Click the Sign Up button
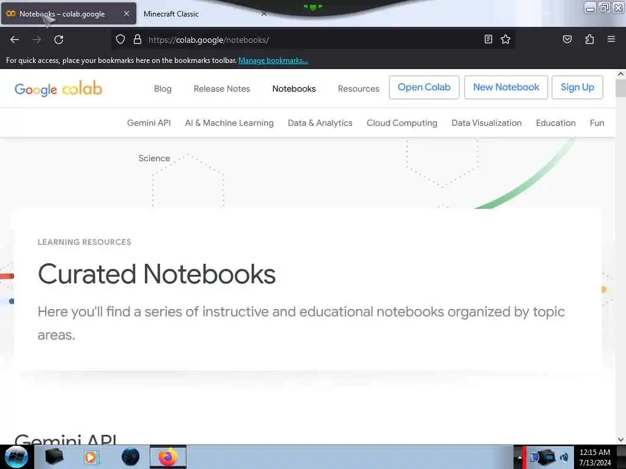 (x=577, y=87)
